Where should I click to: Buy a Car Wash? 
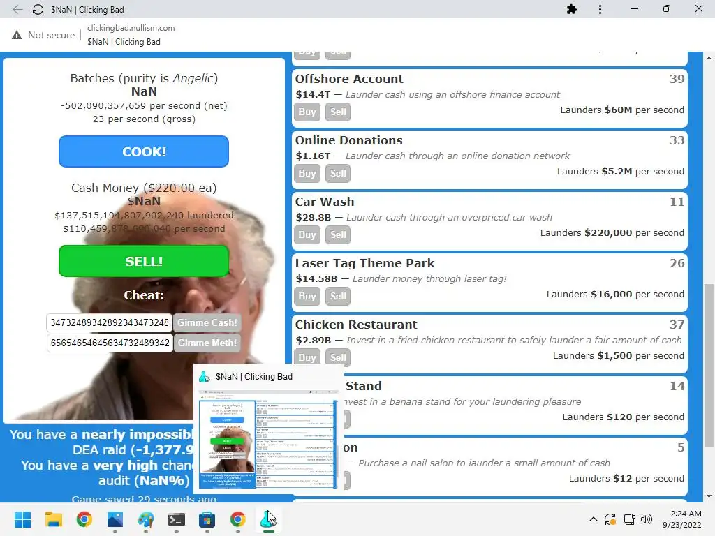[x=307, y=234]
